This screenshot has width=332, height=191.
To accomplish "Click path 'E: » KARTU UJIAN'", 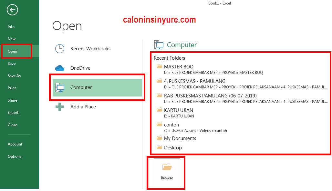I will click(x=179, y=116).
